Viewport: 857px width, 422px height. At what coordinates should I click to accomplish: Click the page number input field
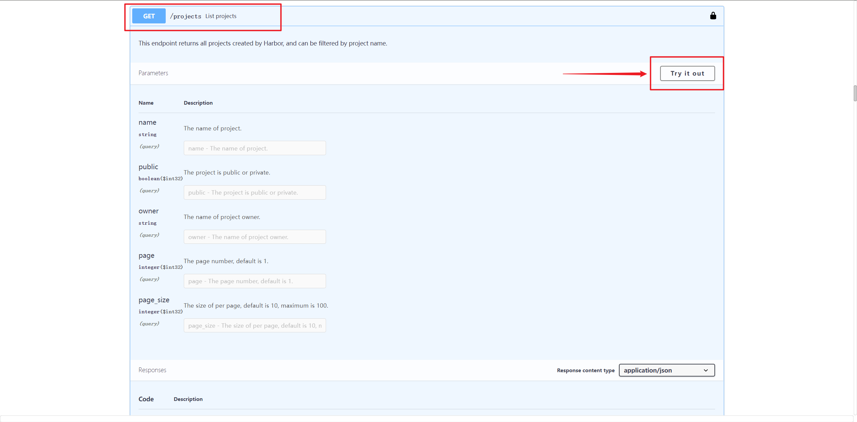click(x=254, y=281)
